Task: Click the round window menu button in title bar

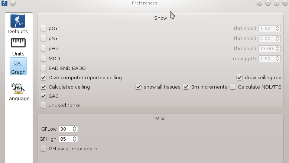Action: 13,3
